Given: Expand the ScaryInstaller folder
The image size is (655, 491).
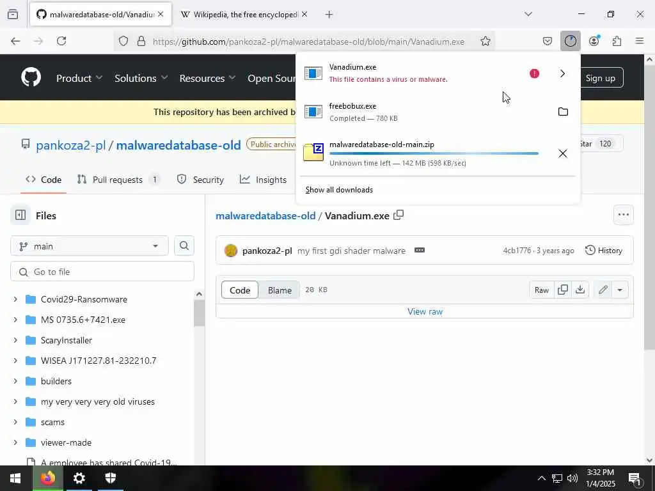Looking at the screenshot, I should 15,340.
